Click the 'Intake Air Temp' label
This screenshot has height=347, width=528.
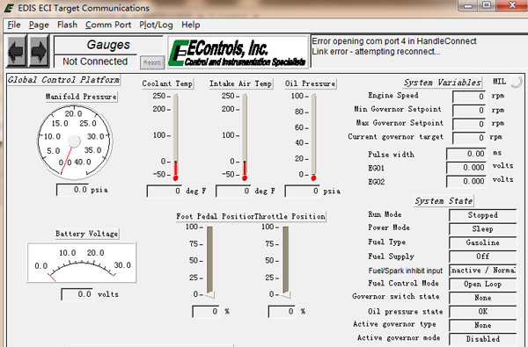240,83
